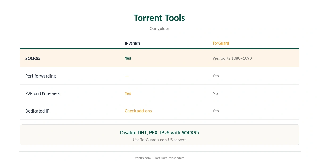Image resolution: width=319 pixels, height=163 pixels.
Task: Click 'Disable DHT, PEX, IPv6 with SOCKS5' tip
Action: coord(159,133)
